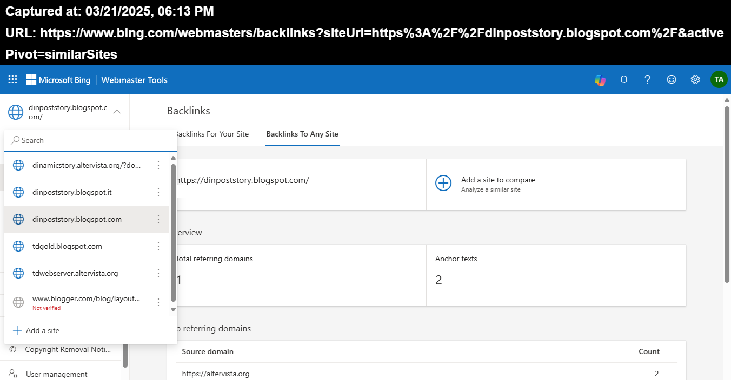Screen dimensions: 731x380
Task: Click the User management person icon
Action: pyautogui.click(x=13, y=374)
